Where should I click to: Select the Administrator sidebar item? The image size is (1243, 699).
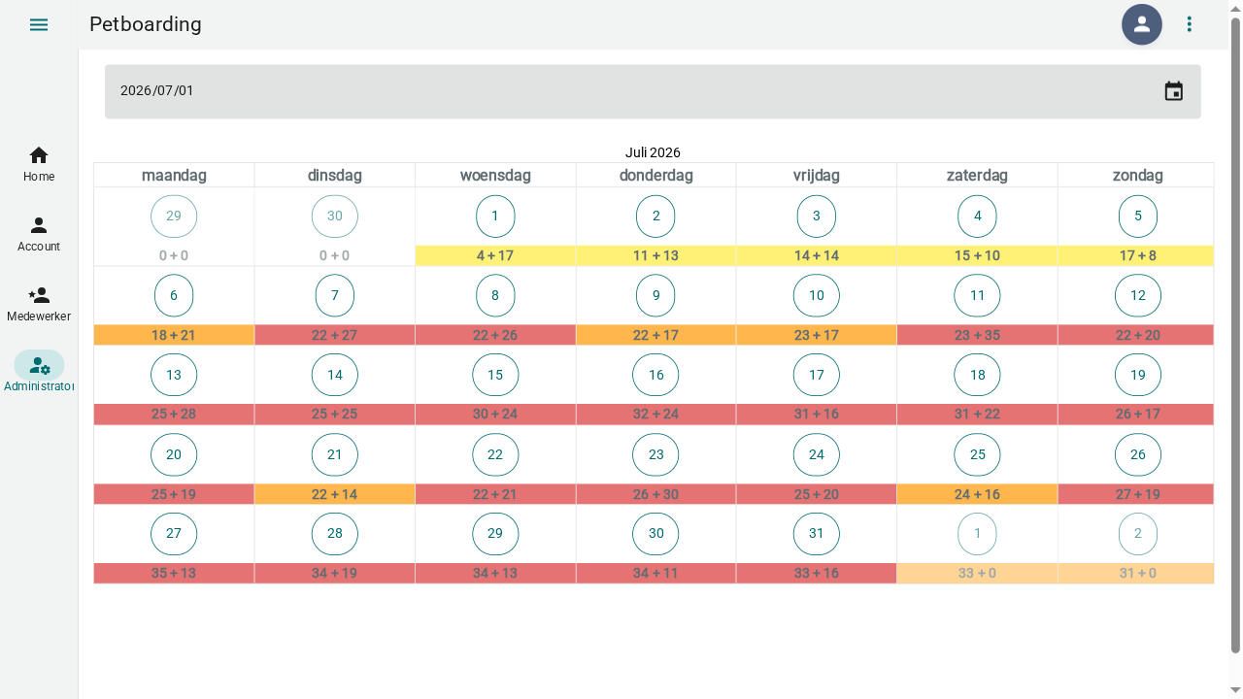pyautogui.click(x=39, y=374)
